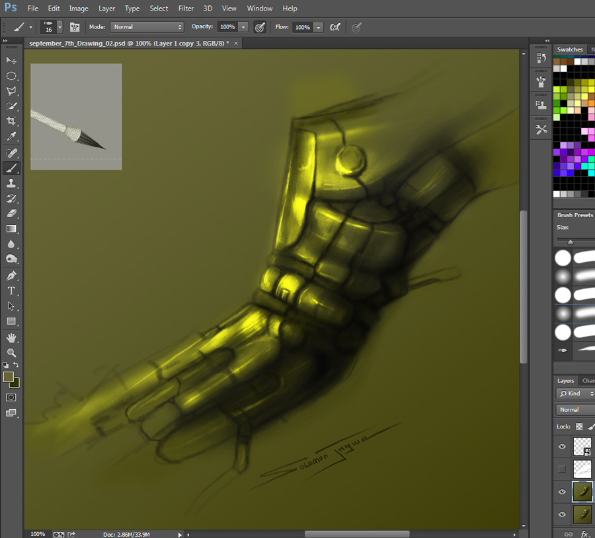Screen dimensions: 595x538
Task: Toggle the Brush panel button in options bar
Action: coord(75,27)
